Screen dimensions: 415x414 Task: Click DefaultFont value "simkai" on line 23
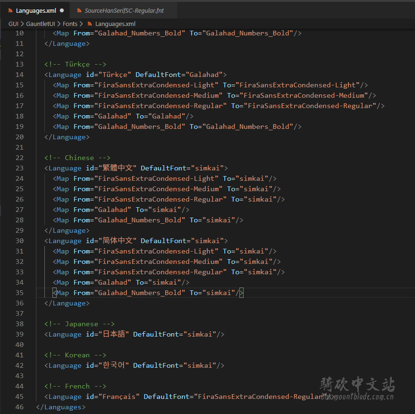pyautogui.click(x=208, y=168)
